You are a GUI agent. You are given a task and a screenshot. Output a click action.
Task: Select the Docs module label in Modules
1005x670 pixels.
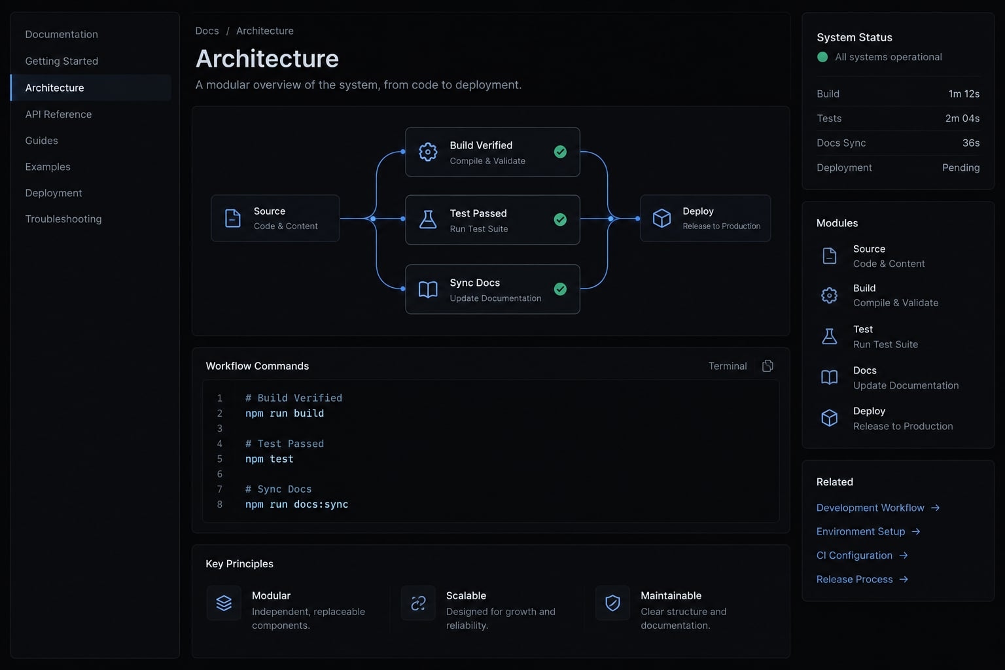(865, 370)
